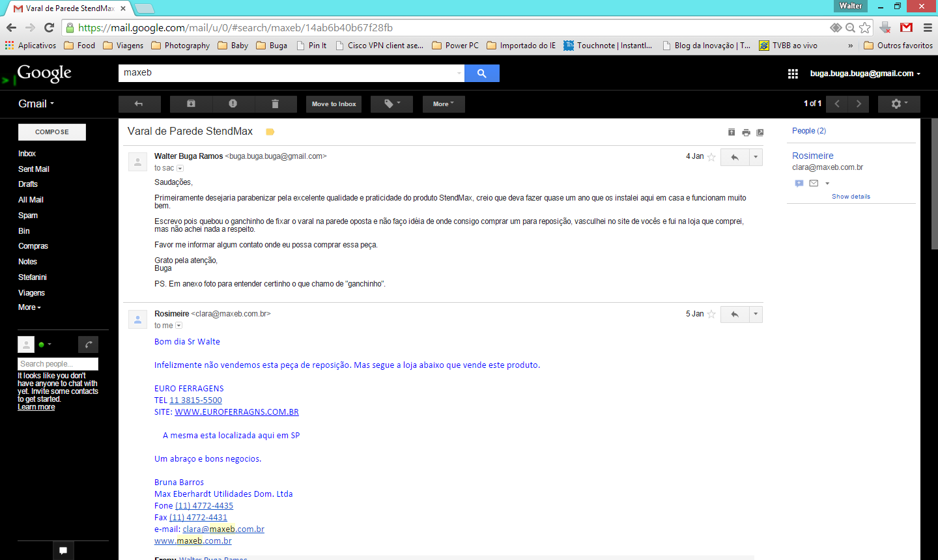Click the Search people field
Image resolution: width=938 pixels, height=560 pixels.
click(58, 364)
